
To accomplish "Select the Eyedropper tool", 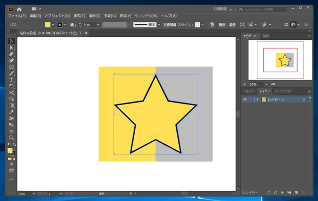I will tap(11, 112).
